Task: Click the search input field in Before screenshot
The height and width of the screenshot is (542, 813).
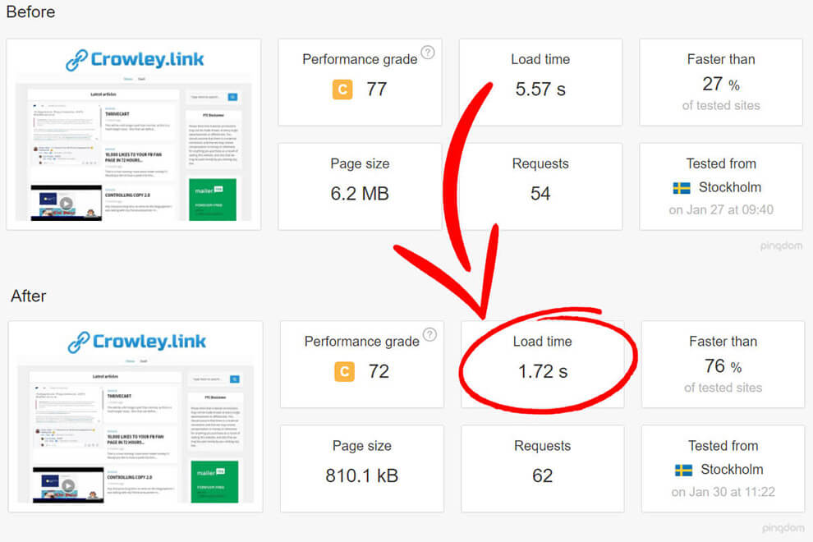Action: pyautogui.click(x=206, y=97)
